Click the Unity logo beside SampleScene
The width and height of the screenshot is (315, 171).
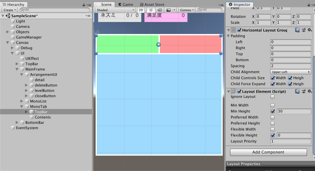coord(8,16)
